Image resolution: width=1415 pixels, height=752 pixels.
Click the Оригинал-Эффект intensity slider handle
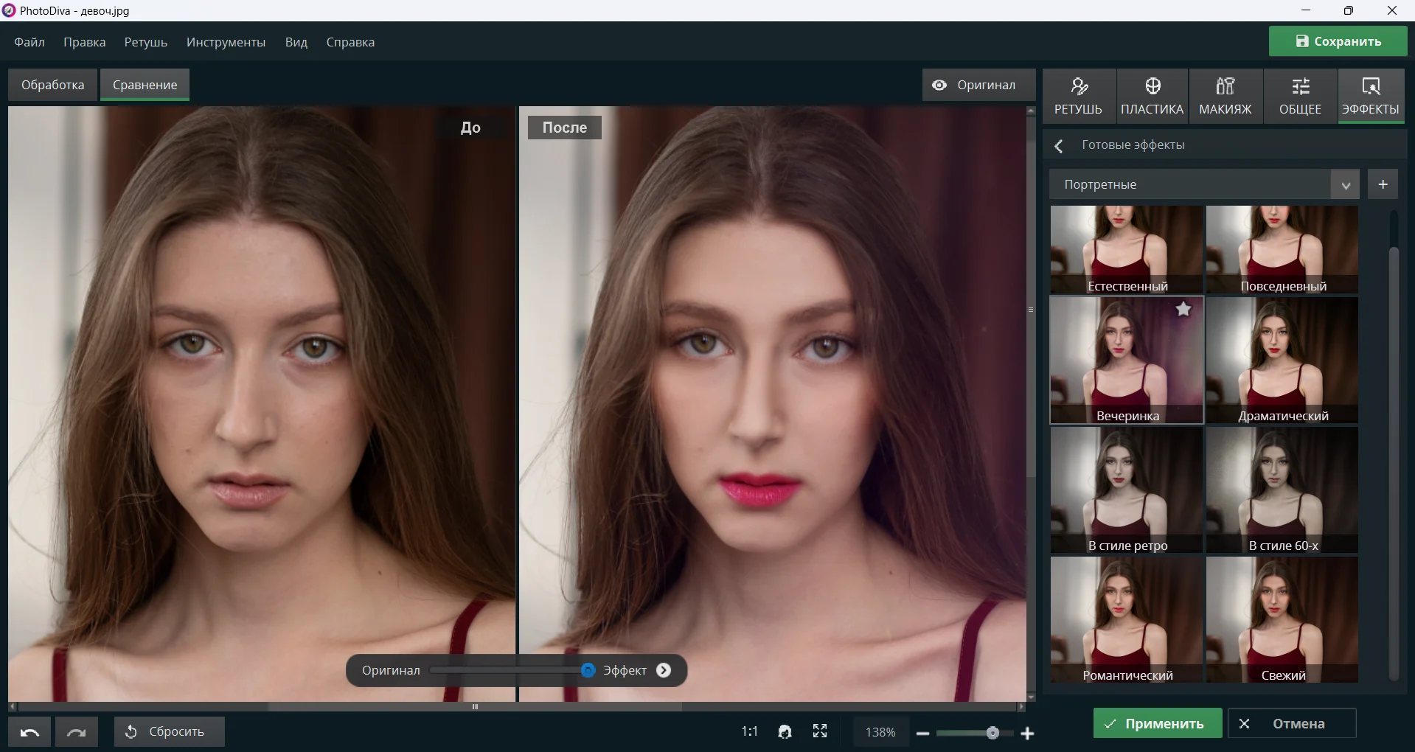[x=588, y=670]
